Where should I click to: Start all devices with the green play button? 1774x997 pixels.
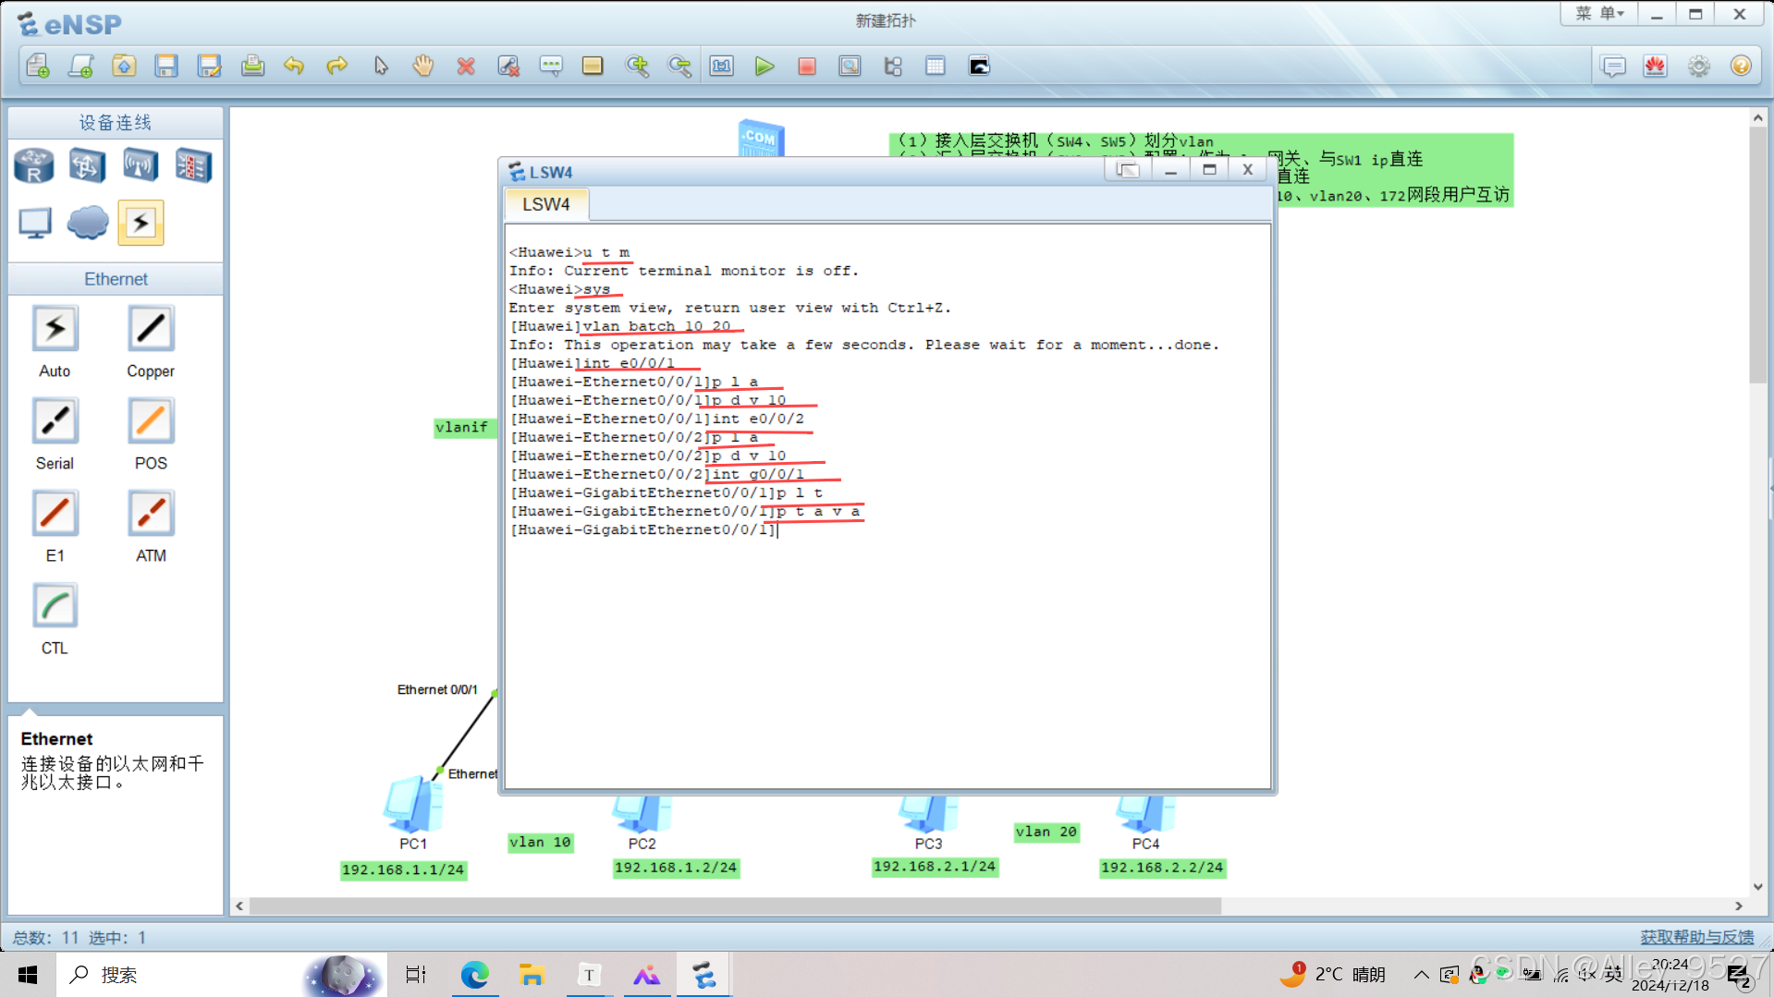click(x=765, y=66)
